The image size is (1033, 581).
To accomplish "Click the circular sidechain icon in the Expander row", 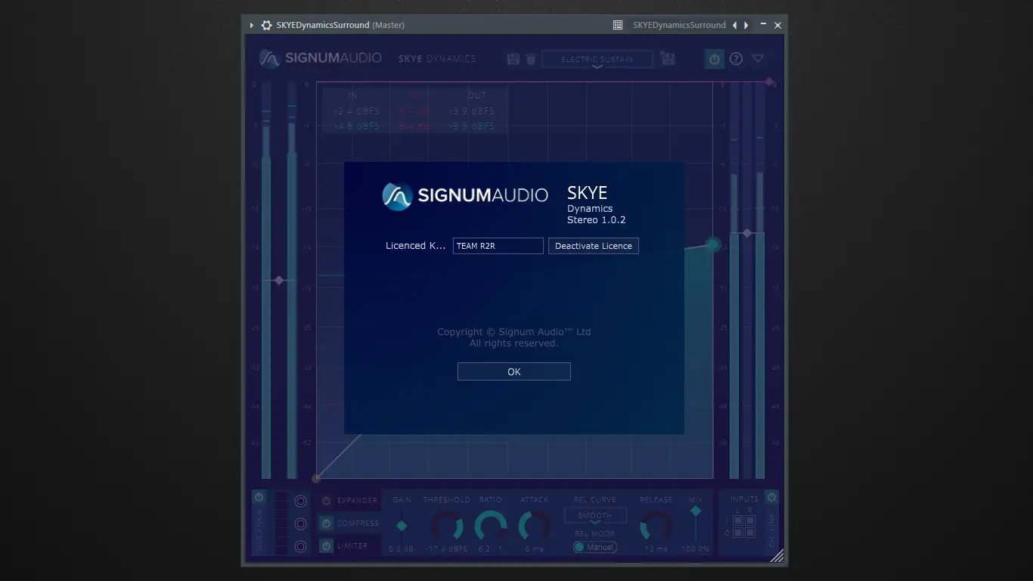I will (x=300, y=501).
